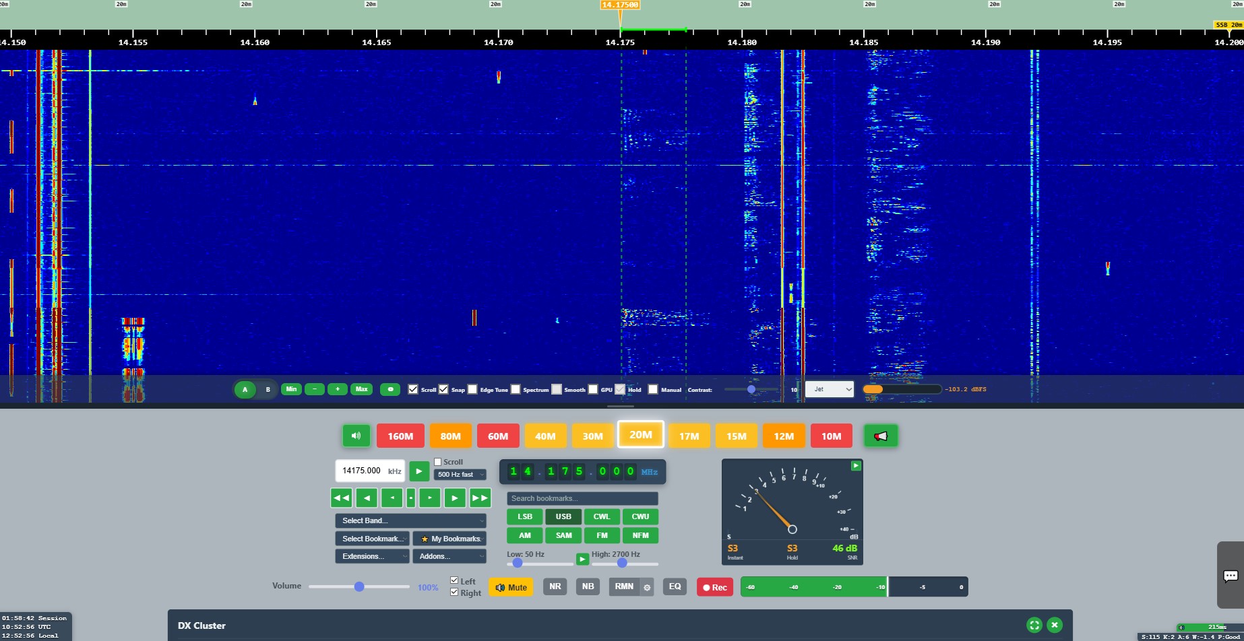This screenshot has width=1244, height=641.
Task: Select VFO A
Action: [x=245, y=389]
